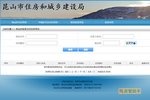The image size is (150, 100).
Task: Open 租赁备案查询 menu item
Action: point(77,22)
